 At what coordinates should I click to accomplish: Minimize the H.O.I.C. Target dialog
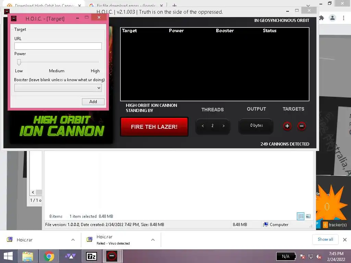[x=77, y=18]
